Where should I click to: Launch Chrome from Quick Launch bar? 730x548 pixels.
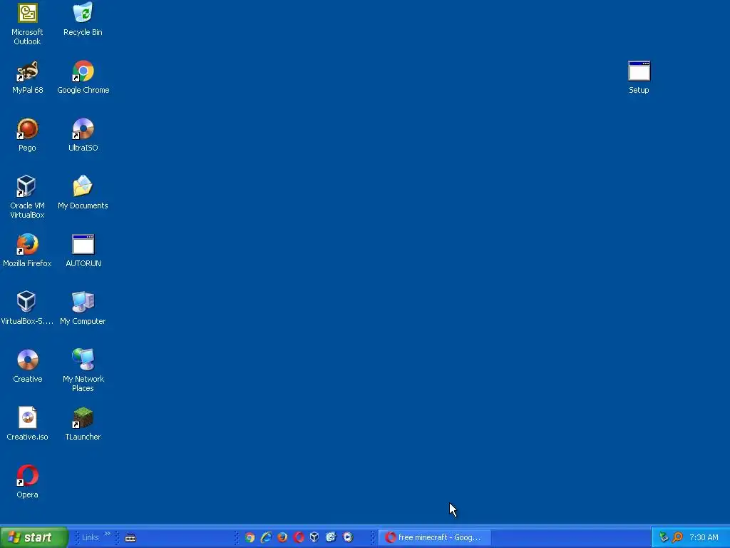click(250, 537)
